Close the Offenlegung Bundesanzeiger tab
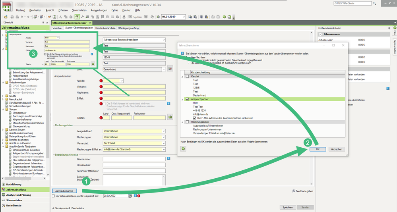Viewport: 397px width, 212px height. click(90, 23)
